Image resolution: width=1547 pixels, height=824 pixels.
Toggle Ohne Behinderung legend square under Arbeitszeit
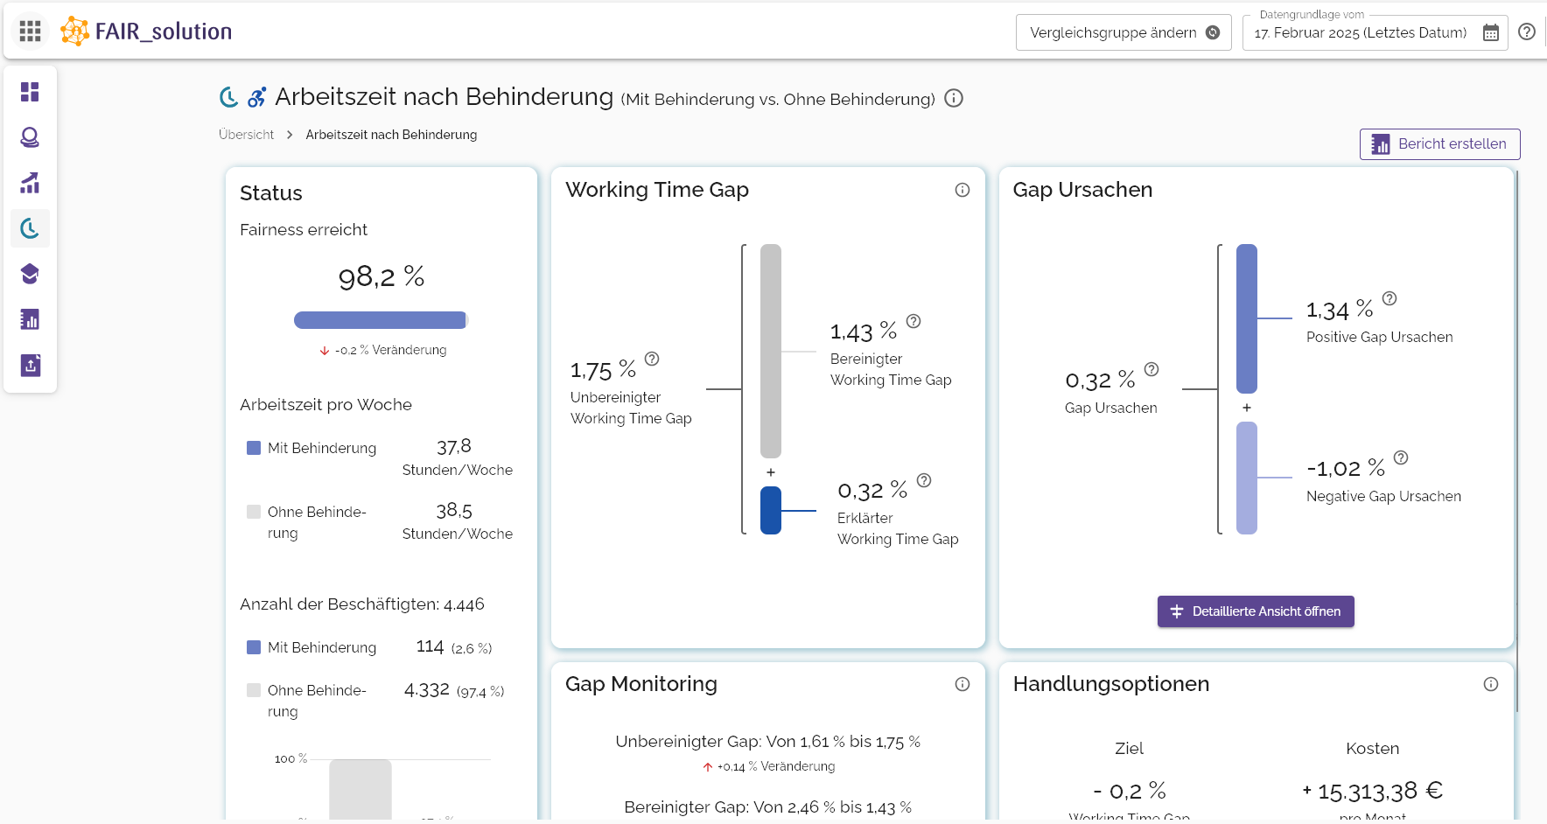pos(254,512)
